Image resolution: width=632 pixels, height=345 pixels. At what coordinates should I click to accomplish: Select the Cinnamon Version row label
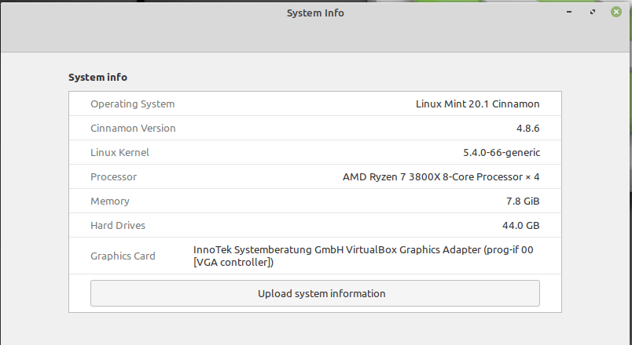point(133,128)
